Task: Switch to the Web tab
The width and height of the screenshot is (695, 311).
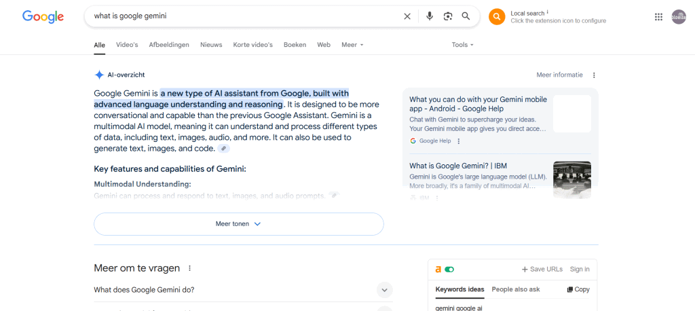Action: 324,45
